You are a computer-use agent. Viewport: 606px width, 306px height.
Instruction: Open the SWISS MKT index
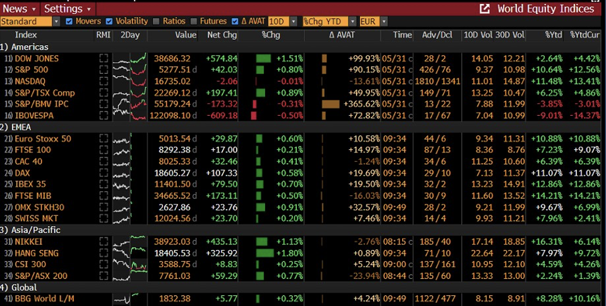[37, 218]
